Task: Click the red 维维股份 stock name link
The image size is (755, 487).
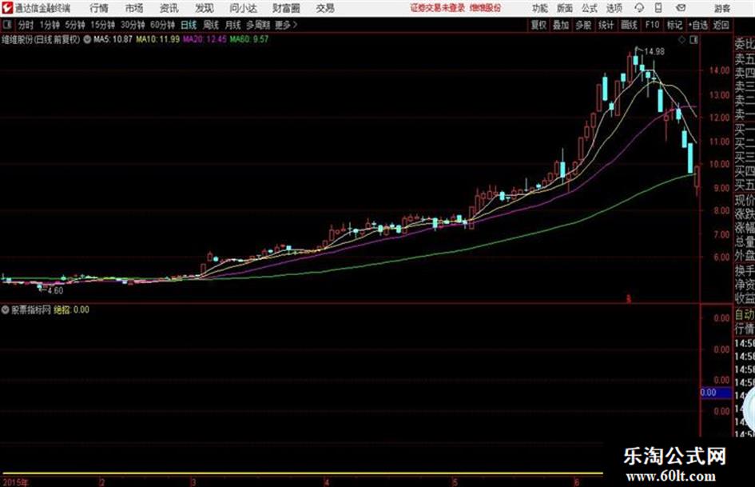Action: pos(486,8)
